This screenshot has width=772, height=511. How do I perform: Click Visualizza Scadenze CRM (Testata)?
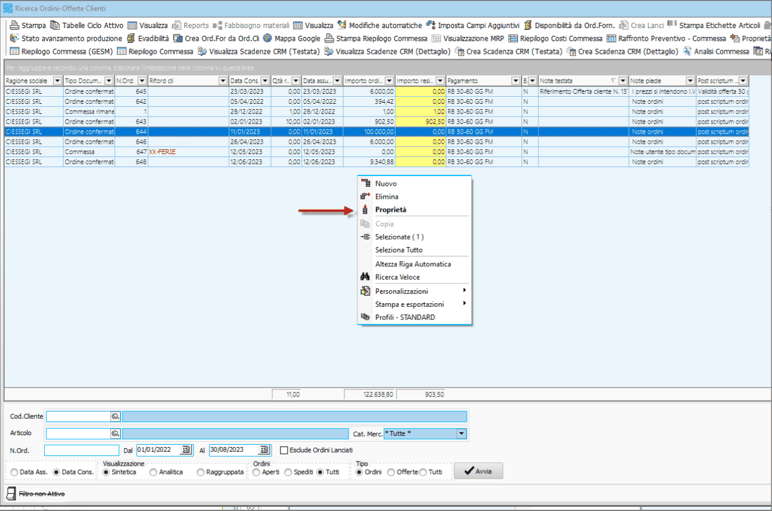pos(258,51)
